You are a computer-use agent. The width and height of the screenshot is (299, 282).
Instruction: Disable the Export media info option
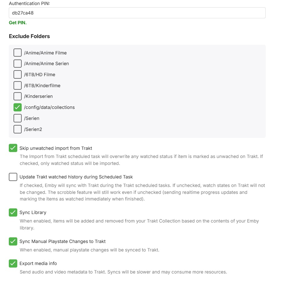13,263
